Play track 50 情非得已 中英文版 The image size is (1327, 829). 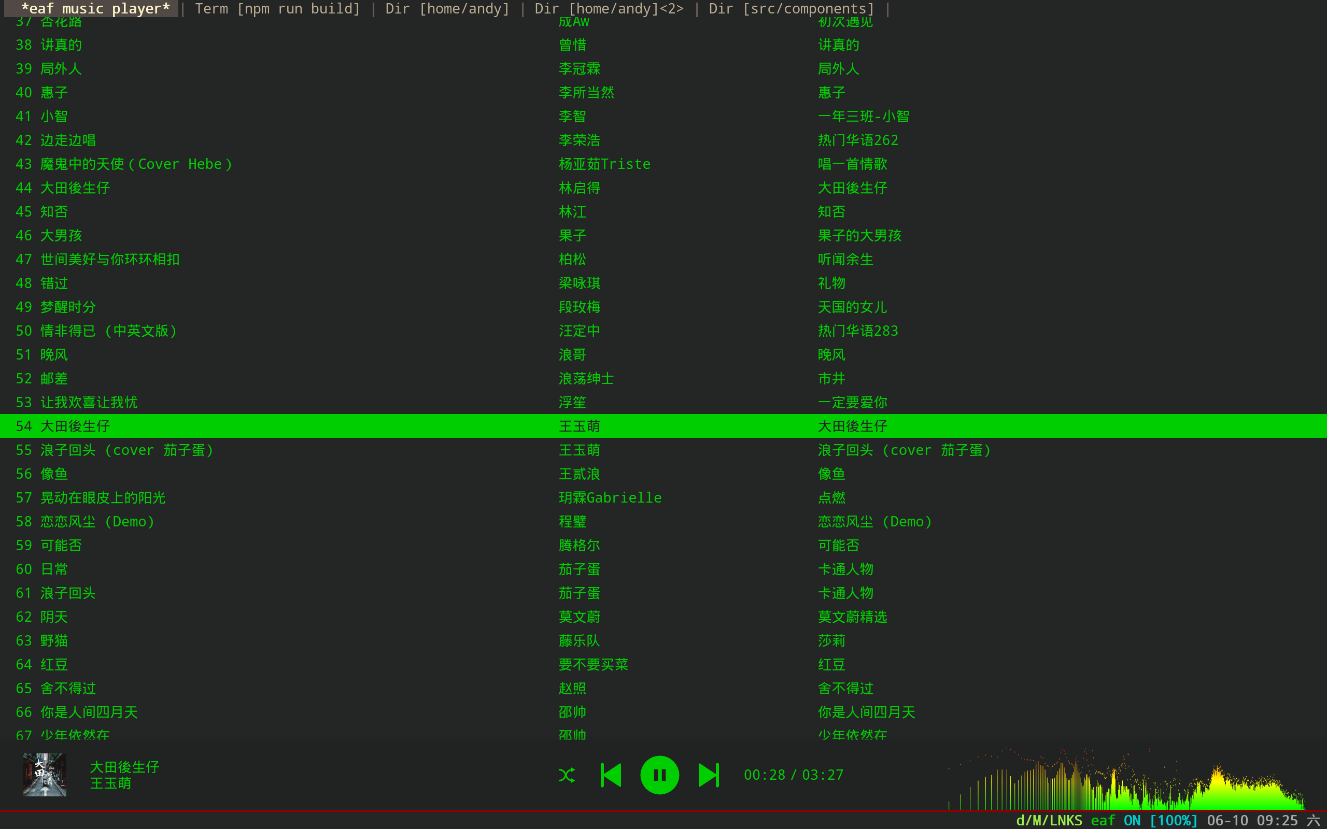click(x=108, y=331)
